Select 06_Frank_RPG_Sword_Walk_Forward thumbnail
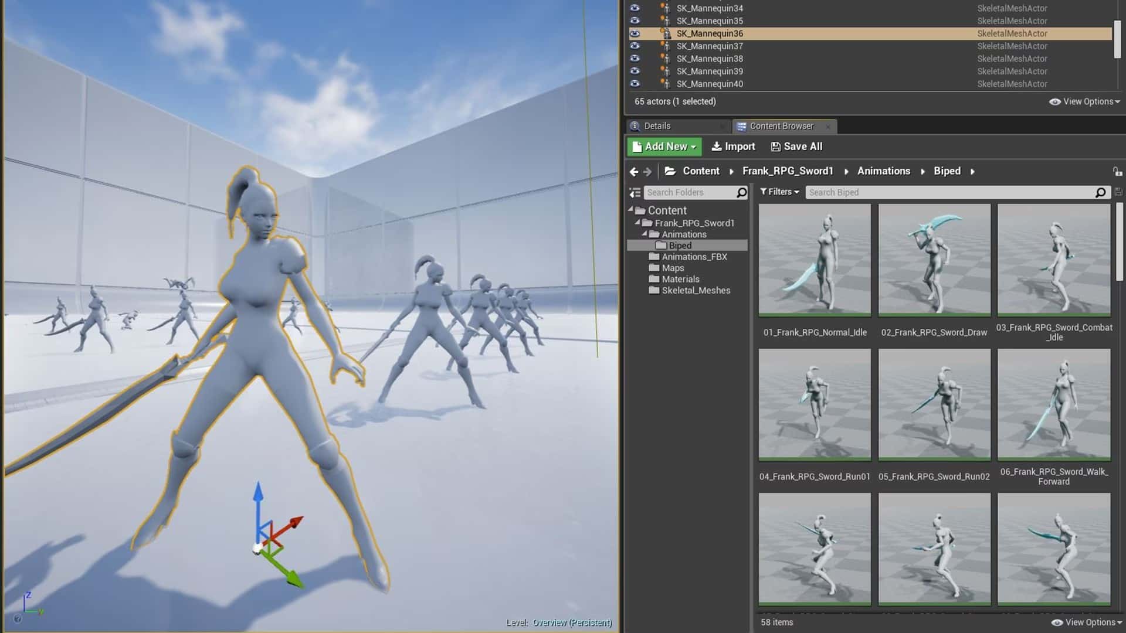Image resolution: width=1126 pixels, height=633 pixels. click(1054, 405)
